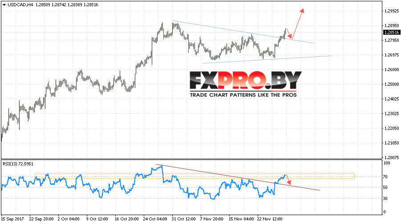Select the time axis label 16 Oct 20:00

coord(126,219)
